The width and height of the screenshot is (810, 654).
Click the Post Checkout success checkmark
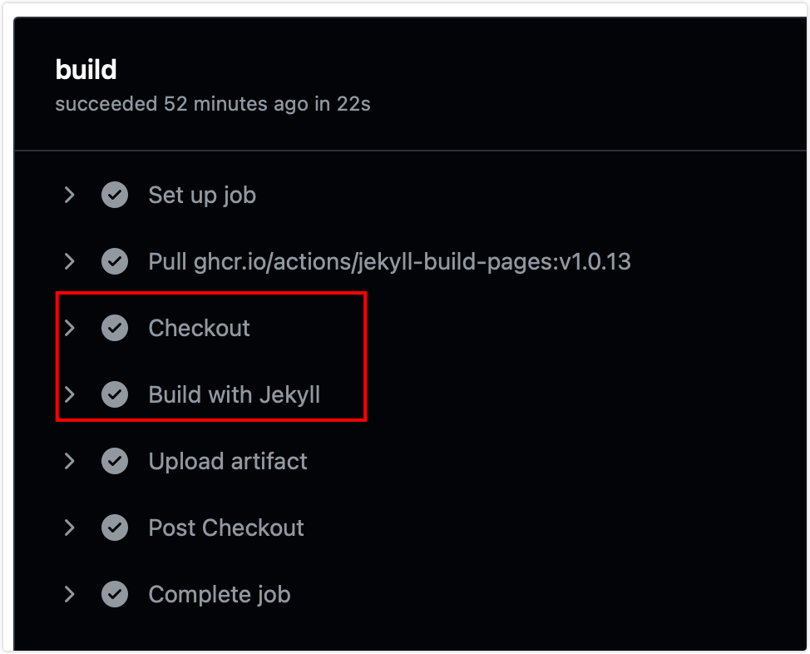[115, 528]
